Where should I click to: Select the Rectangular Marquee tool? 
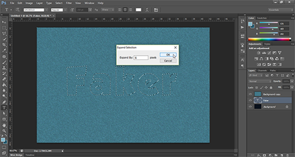tap(4, 28)
